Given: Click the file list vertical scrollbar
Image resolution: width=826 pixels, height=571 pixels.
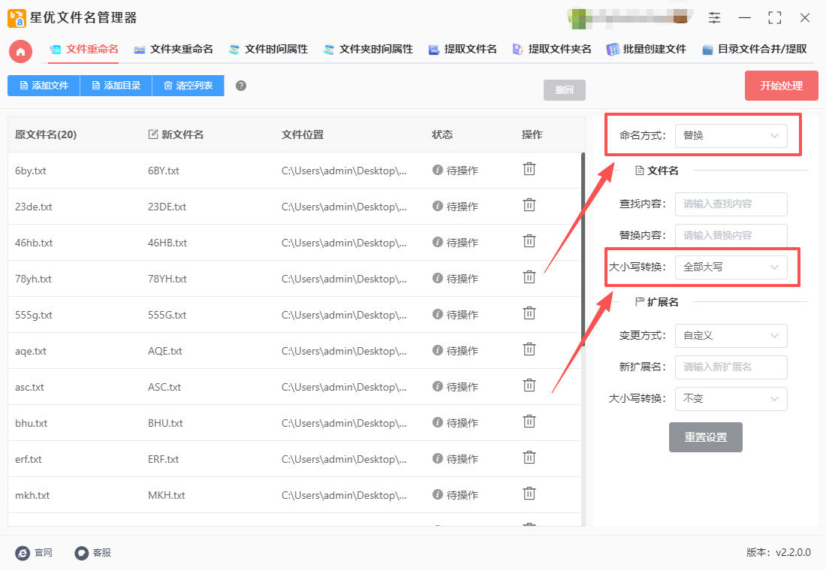Looking at the screenshot, I should [583, 248].
